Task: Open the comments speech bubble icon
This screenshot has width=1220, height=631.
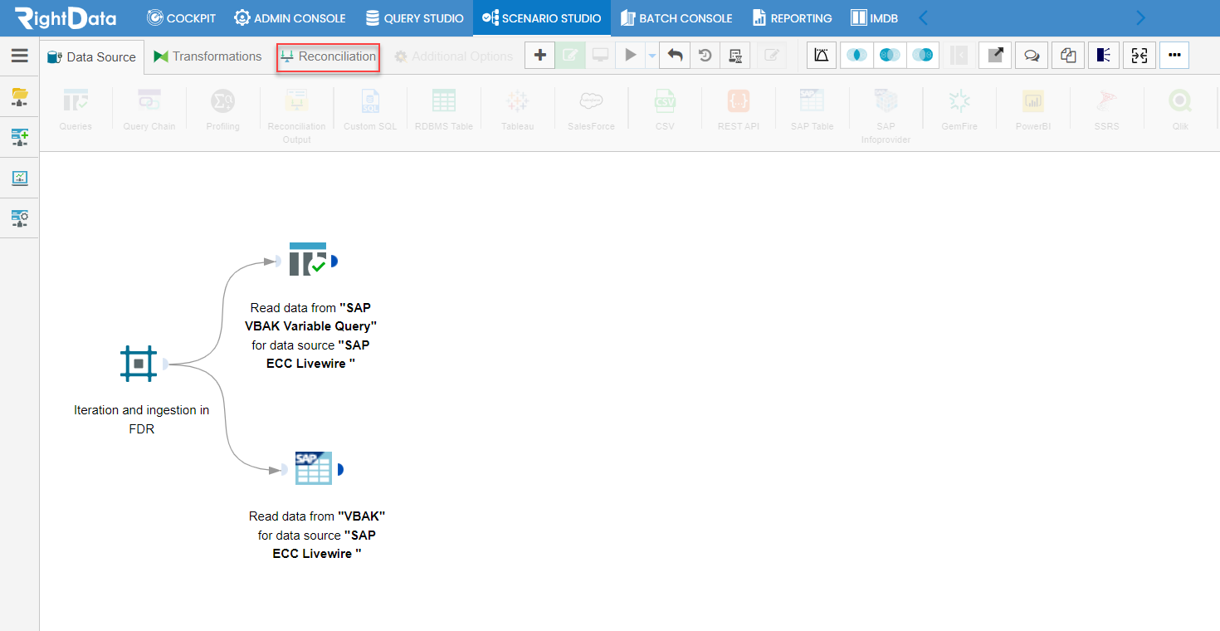Action: pos(1032,56)
